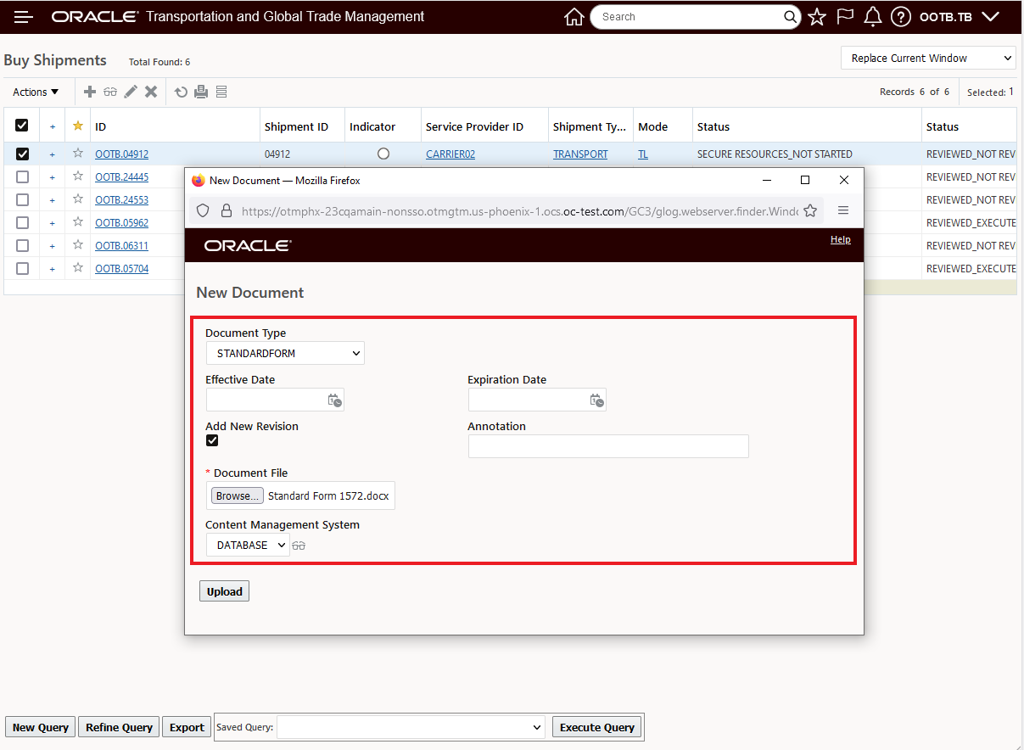1024x750 pixels.
Task: Click the plus icon on the OOTB.05962 row
Action: 52,223
